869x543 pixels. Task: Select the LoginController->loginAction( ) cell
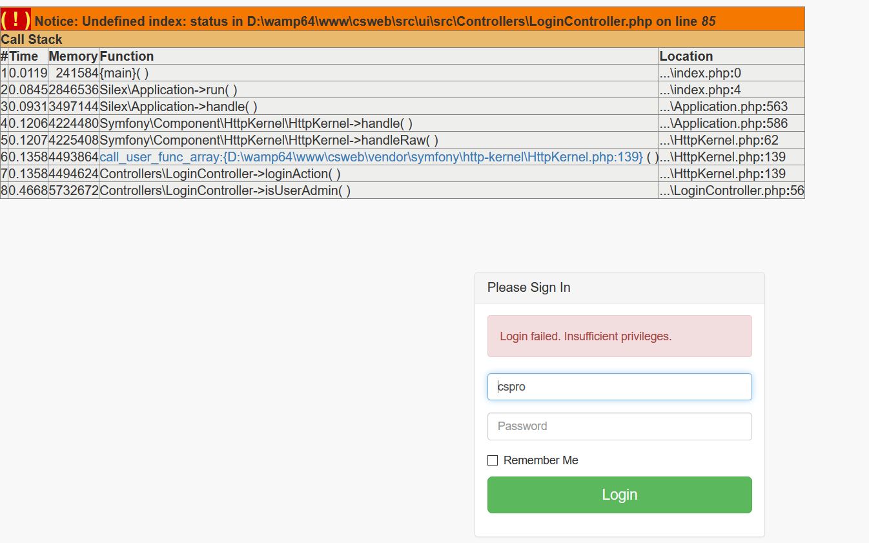pyautogui.click(x=379, y=174)
